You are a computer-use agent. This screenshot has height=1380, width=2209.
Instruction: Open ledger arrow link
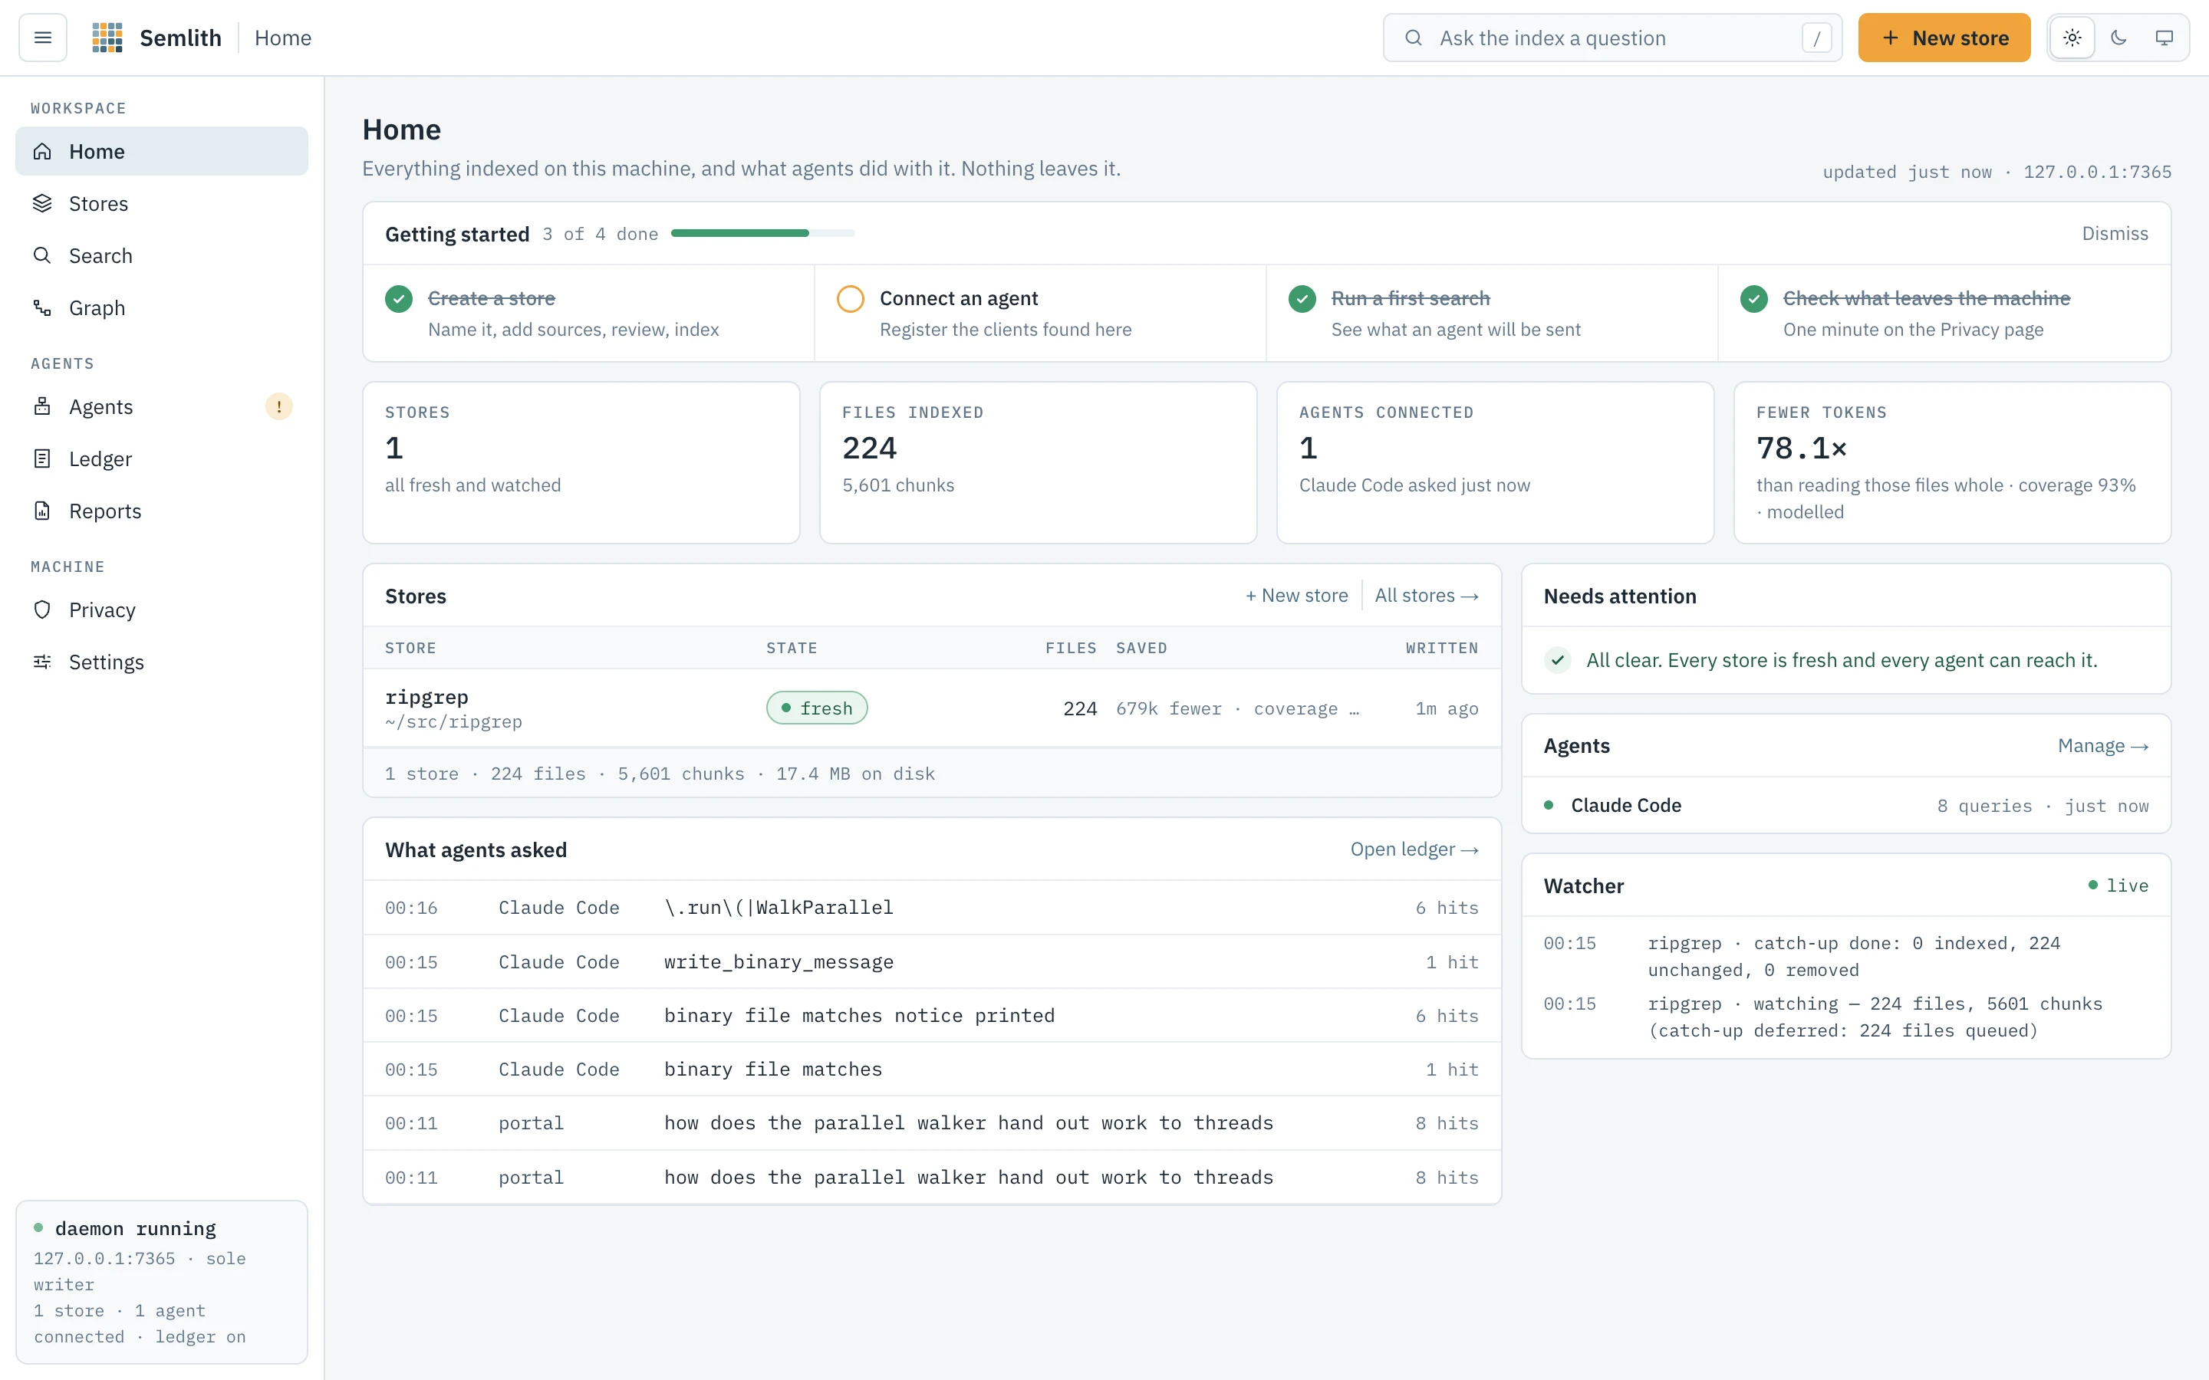pos(1415,849)
